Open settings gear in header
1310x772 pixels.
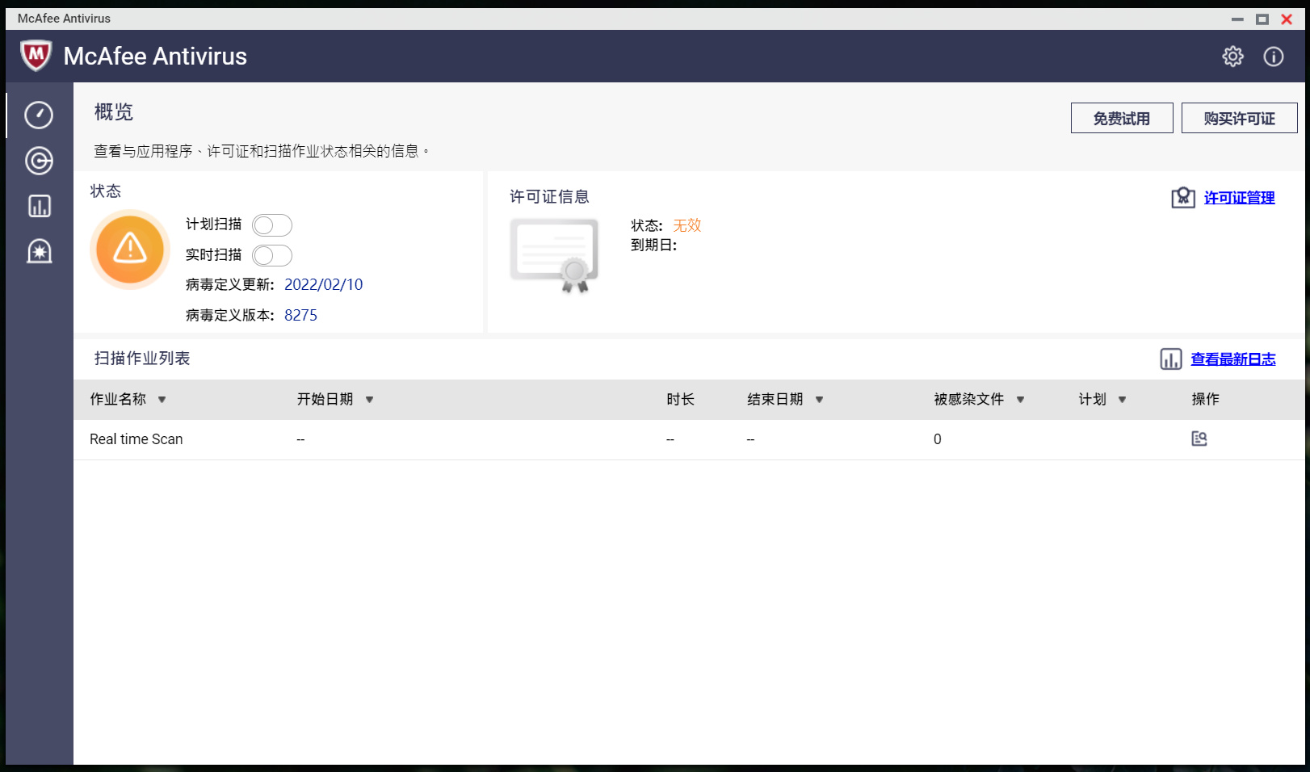1232,57
